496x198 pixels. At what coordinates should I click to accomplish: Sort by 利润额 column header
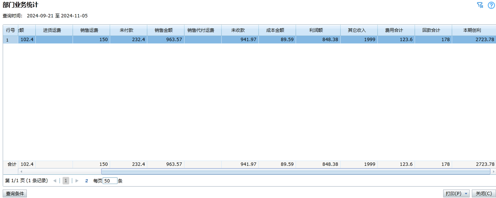pyautogui.click(x=318, y=30)
